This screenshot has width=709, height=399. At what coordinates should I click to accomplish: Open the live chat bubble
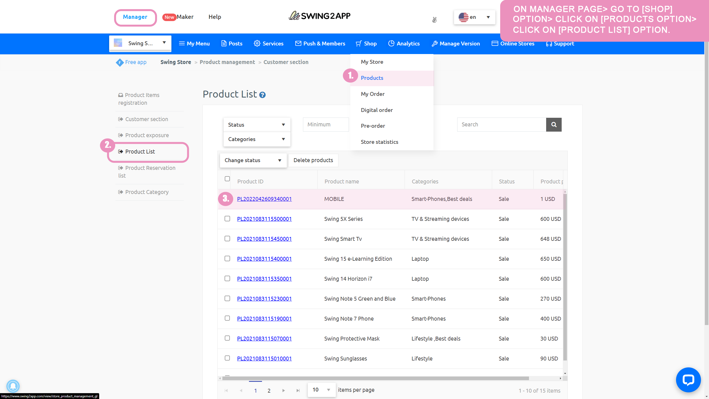tap(688, 380)
